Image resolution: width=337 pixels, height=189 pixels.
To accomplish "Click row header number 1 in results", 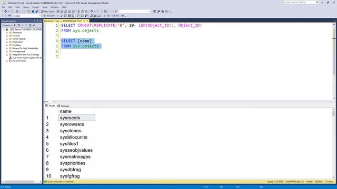I will click(x=51, y=118).
